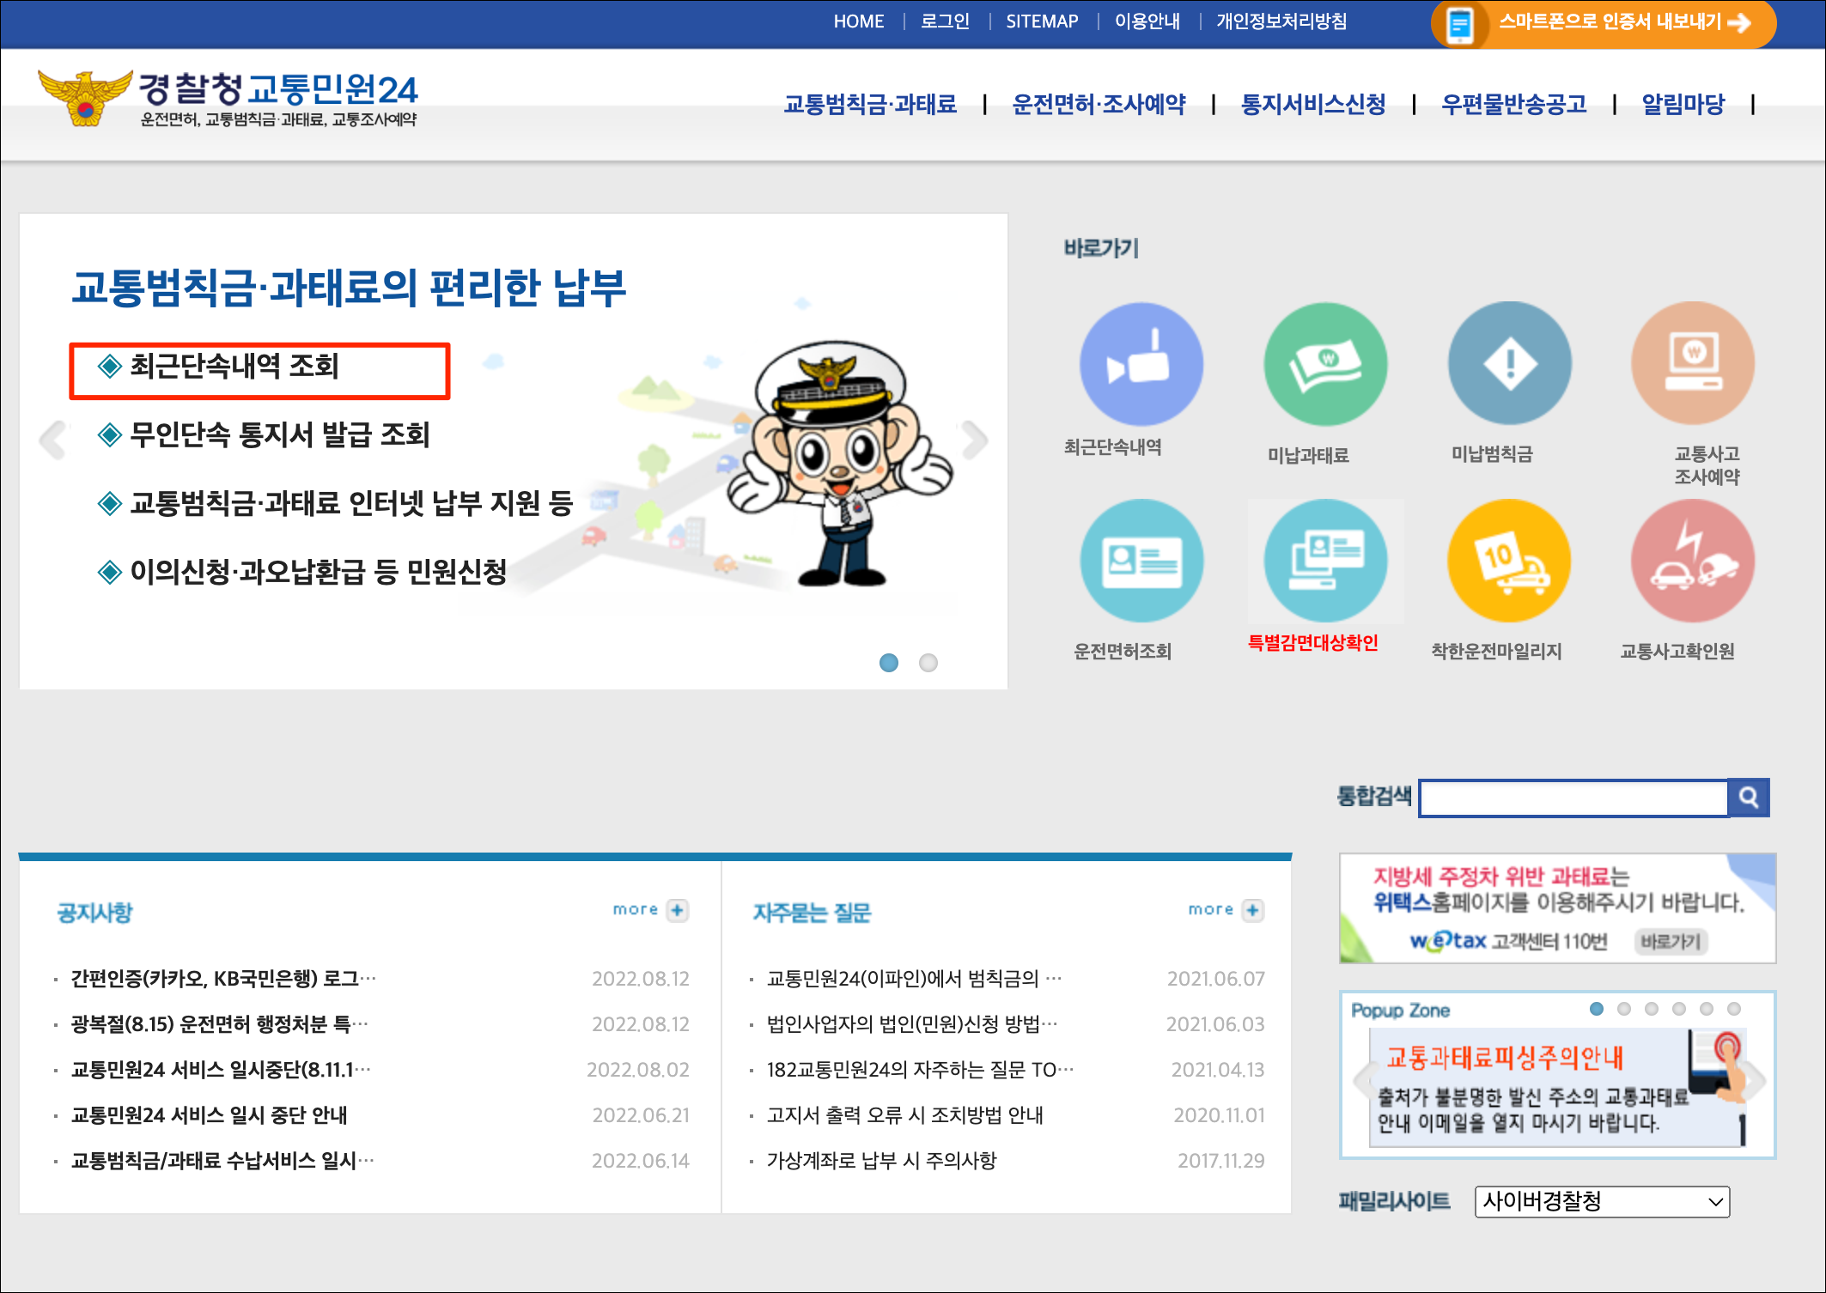
Task: Open the 최근단속내역 quick-link icon
Action: point(1141,363)
